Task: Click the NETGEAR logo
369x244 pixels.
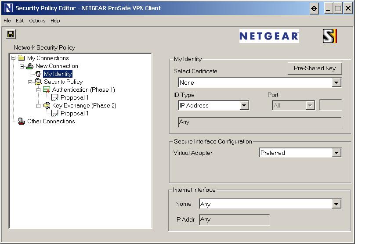Action: click(x=269, y=36)
